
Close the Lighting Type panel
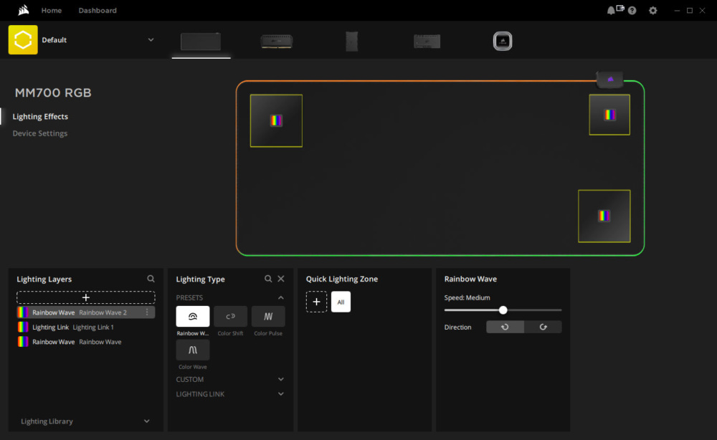(281, 279)
